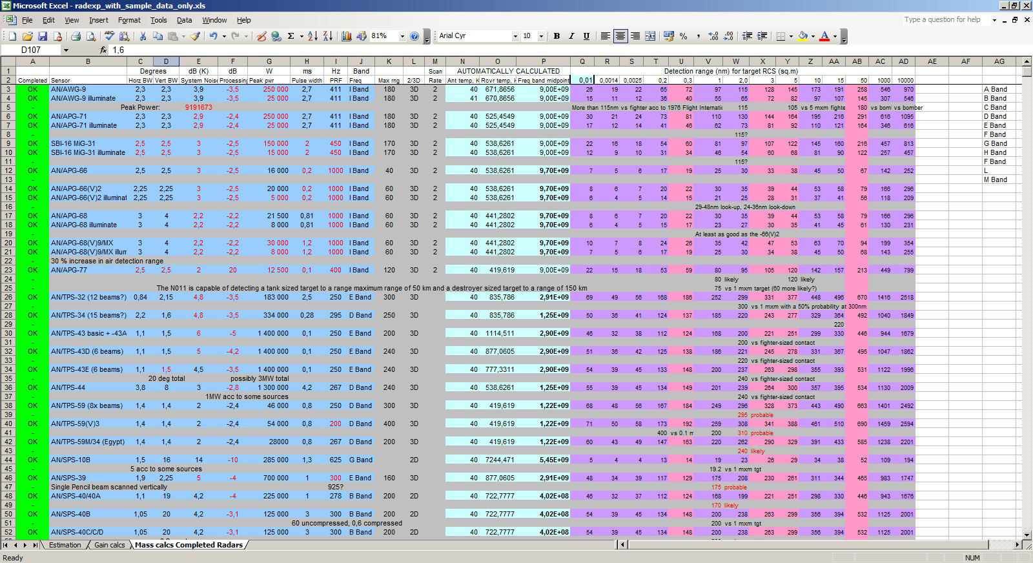Toggle Italic formatting
Screen dimensions: 1033x563
coord(571,36)
